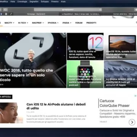Focus the macitynet.it address bar
Screen dimensions: 137x137
[68, 10]
